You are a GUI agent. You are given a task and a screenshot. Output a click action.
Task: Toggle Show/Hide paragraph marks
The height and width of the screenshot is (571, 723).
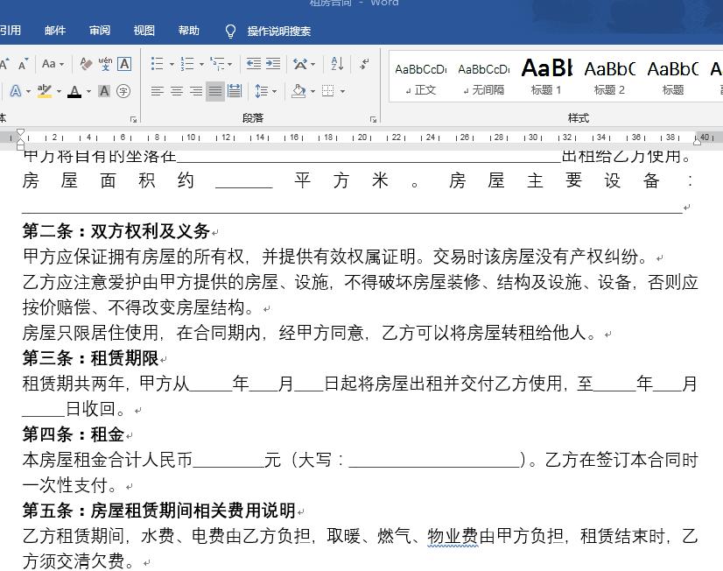(363, 63)
